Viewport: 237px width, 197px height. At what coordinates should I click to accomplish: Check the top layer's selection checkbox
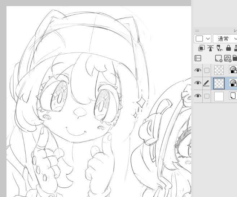[x=207, y=71]
